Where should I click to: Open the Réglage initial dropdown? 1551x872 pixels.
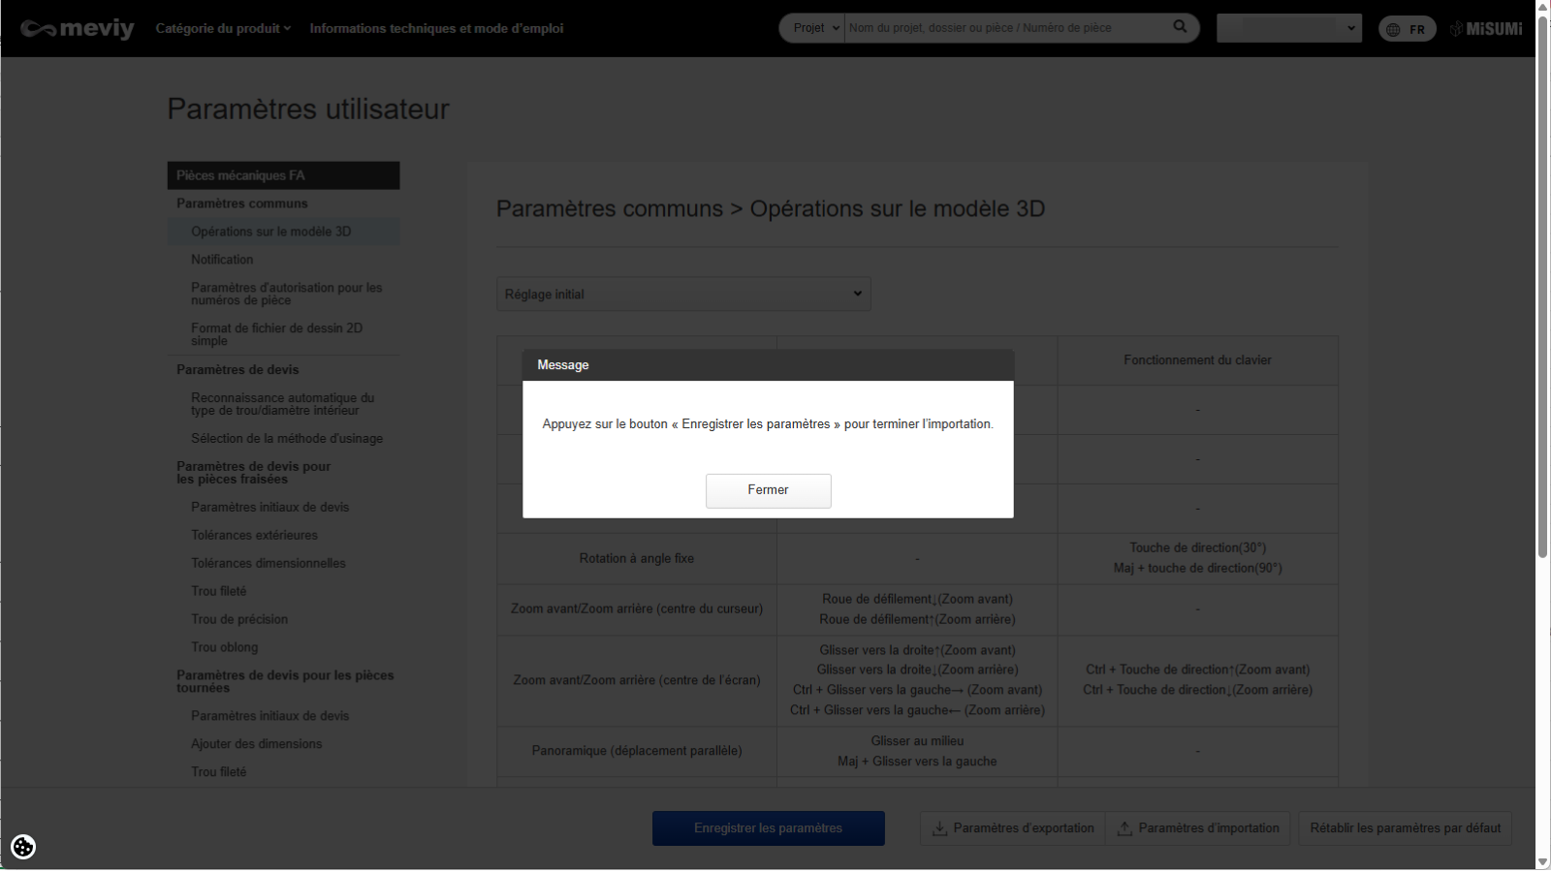click(x=683, y=295)
